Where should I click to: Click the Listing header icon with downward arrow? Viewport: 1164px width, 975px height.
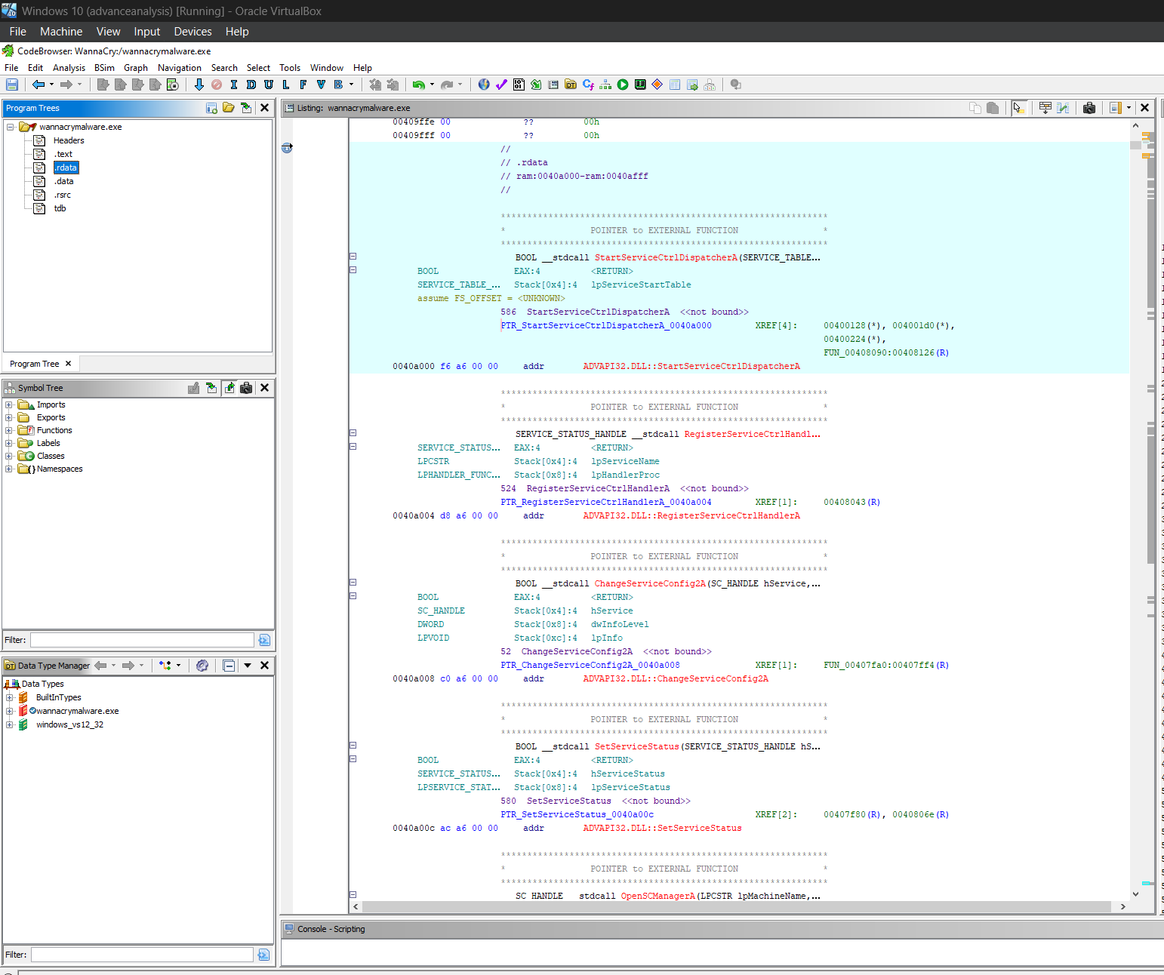click(1045, 108)
